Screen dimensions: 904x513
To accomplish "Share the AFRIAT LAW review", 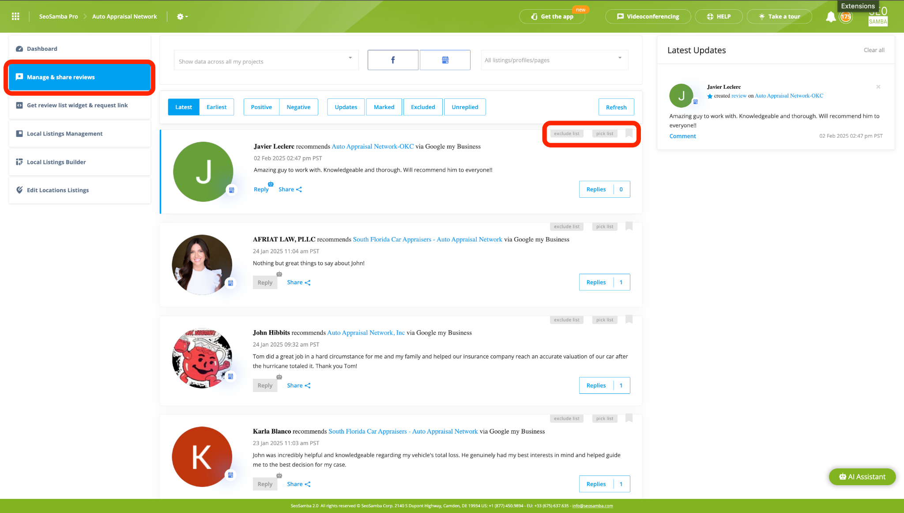I will pos(299,283).
